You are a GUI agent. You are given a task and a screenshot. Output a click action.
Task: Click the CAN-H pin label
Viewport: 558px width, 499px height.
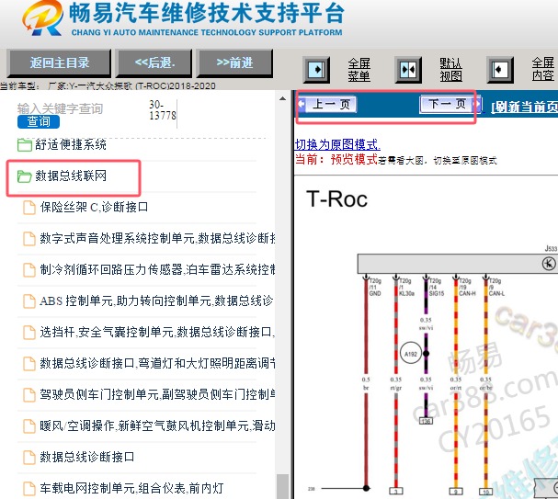pos(467,293)
